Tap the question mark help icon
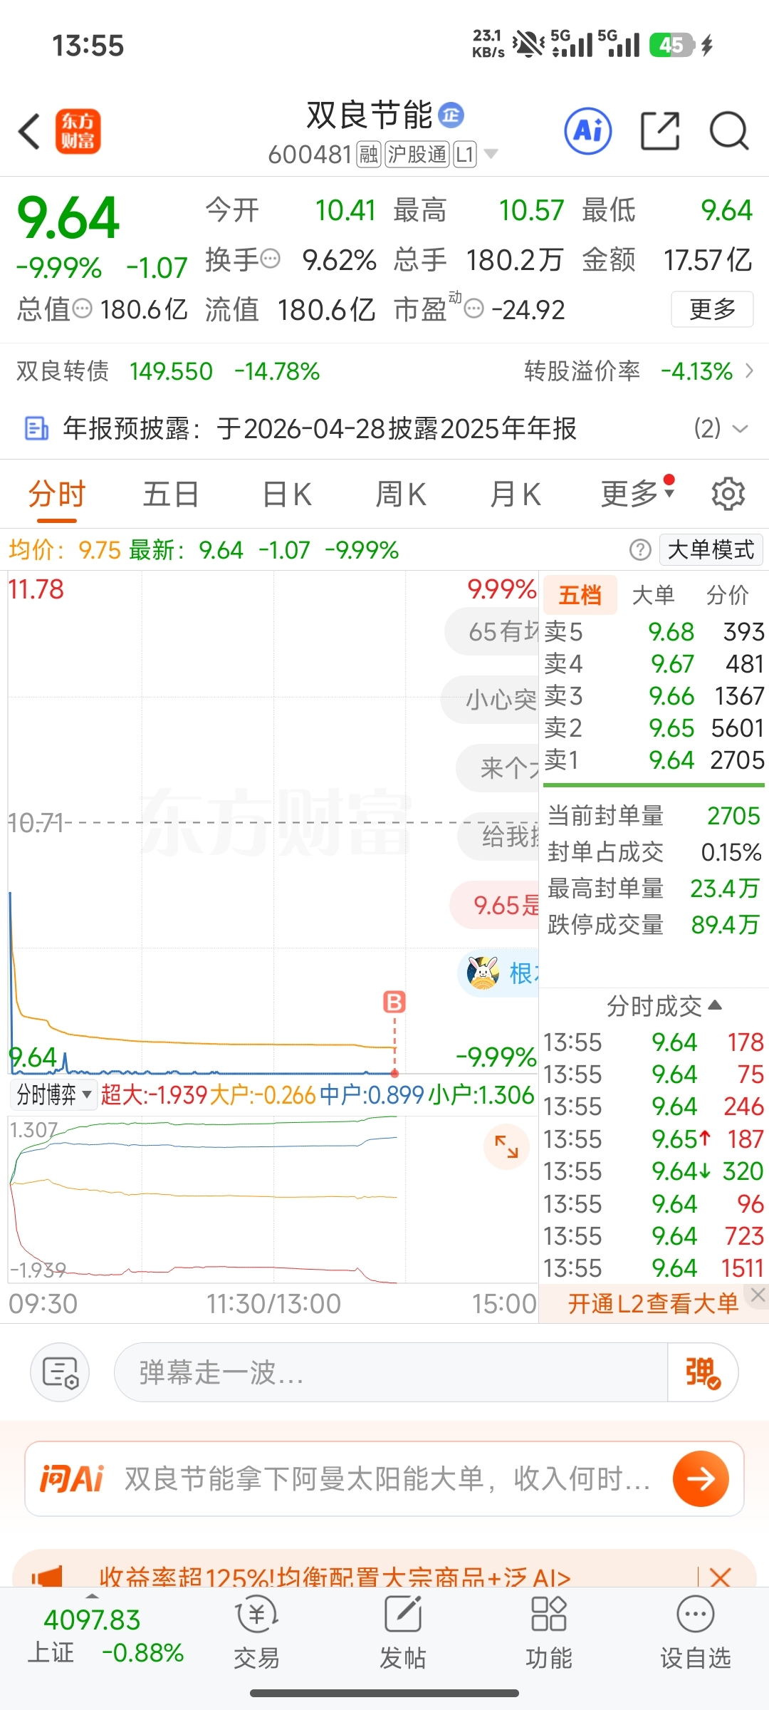Screen dimensions: 769x1710 click(640, 549)
